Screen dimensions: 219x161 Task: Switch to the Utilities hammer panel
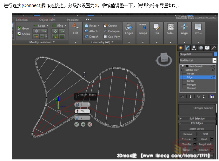click(214, 48)
